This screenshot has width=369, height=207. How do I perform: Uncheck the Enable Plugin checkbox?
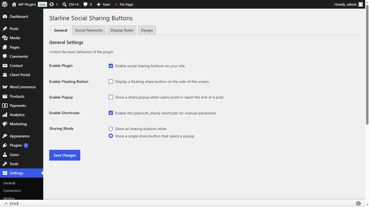(x=111, y=66)
